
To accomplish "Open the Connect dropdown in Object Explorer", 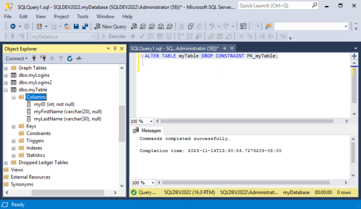I will (16, 59).
